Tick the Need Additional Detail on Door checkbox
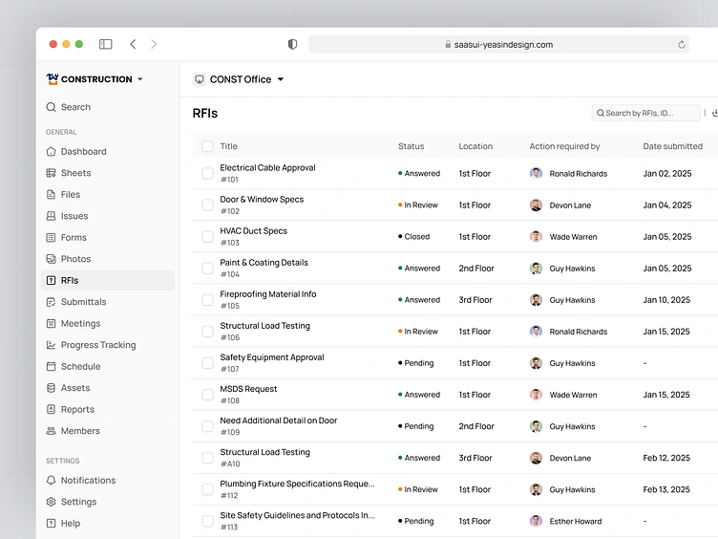The image size is (718, 539). pos(207,426)
